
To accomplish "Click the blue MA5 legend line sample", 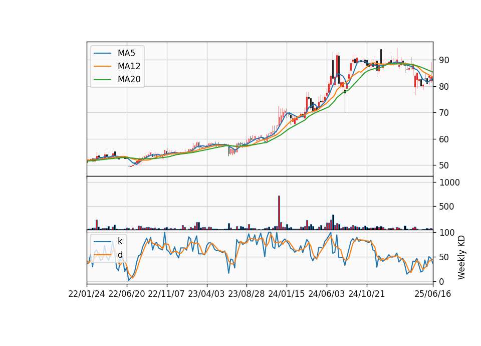I will [102, 53].
